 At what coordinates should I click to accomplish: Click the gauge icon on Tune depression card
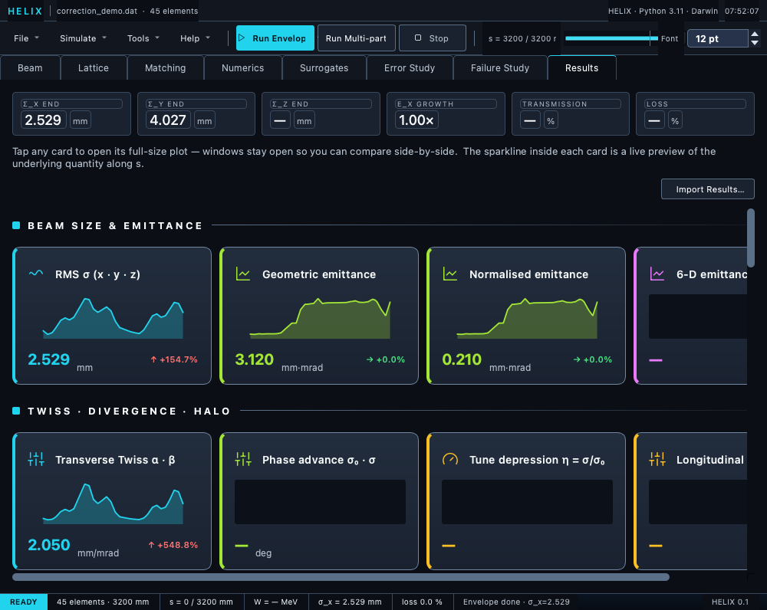[450, 459]
